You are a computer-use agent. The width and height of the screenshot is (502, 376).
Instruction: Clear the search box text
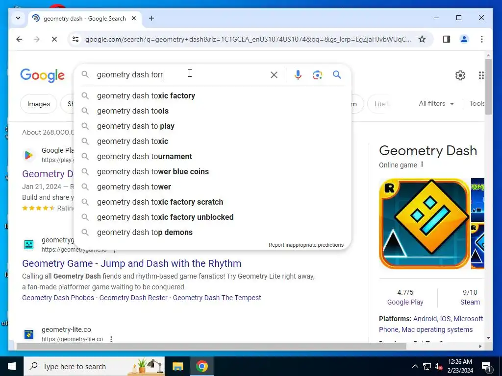pyautogui.click(x=274, y=75)
